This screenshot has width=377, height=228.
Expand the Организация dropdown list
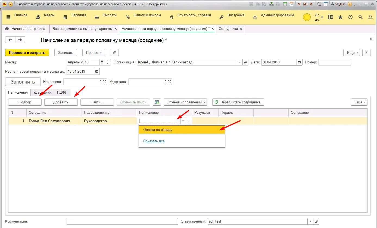coord(239,62)
